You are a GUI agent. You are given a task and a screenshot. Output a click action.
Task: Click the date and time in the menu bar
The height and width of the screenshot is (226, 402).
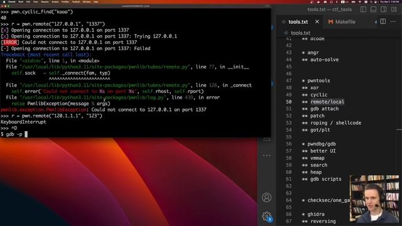tap(389, 2)
